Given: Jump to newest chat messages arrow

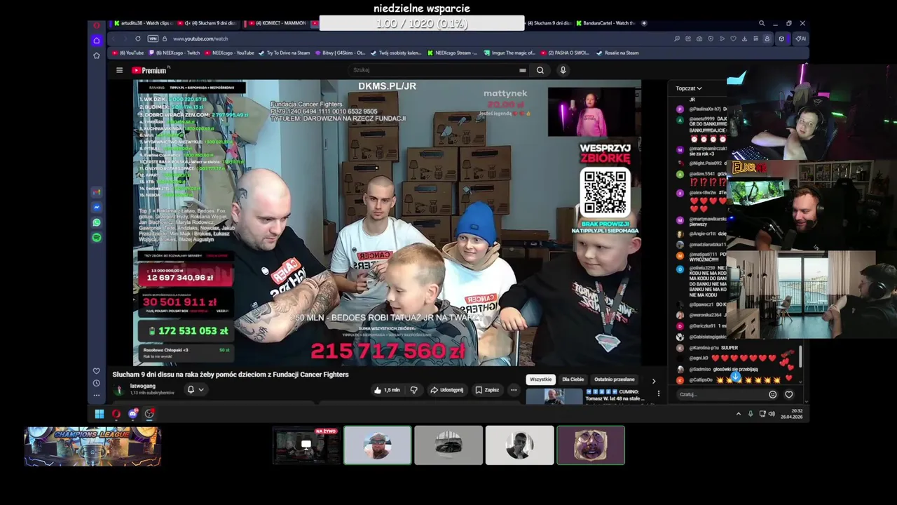Looking at the screenshot, I should pos(735,377).
